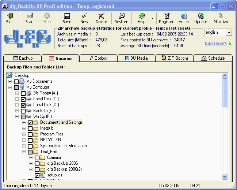
Task: Select the Documents and Settings folder
Action: click(61, 122)
